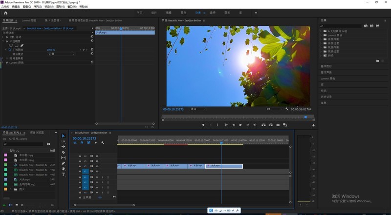Image resolution: width=391 pixels, height=215 pixels.
Task: Open the 序列(S) menu
Action: (x=38, y=6)
